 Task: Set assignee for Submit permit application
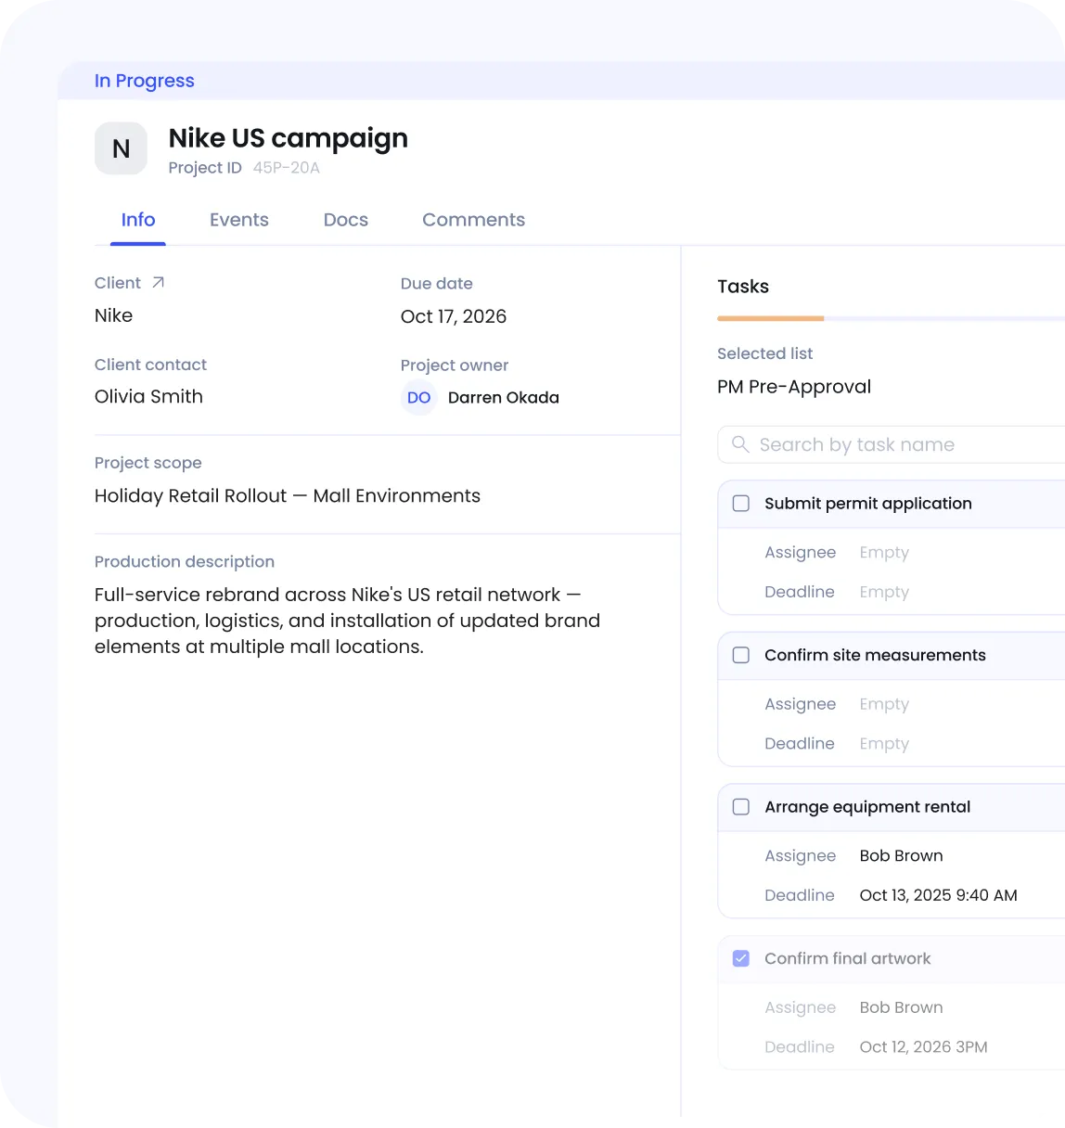[884, 553]
